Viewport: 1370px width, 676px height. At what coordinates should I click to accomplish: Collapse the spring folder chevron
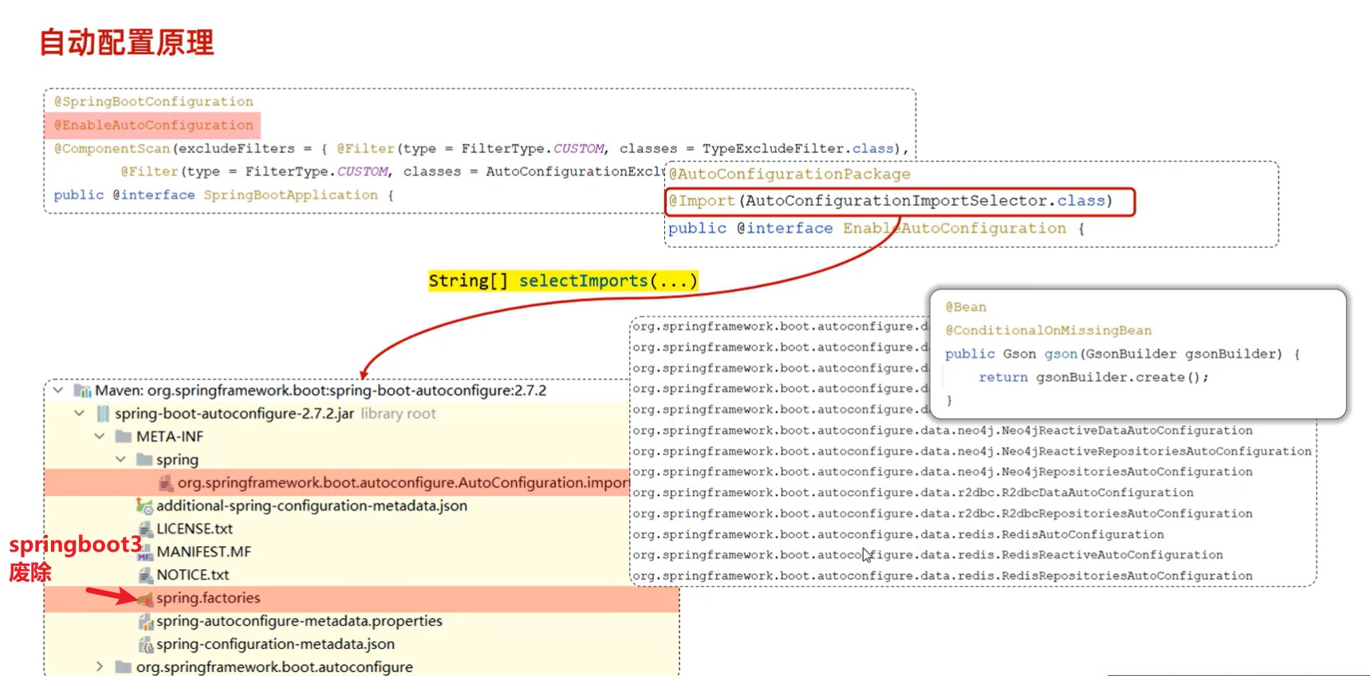click(x=120, y=460)
